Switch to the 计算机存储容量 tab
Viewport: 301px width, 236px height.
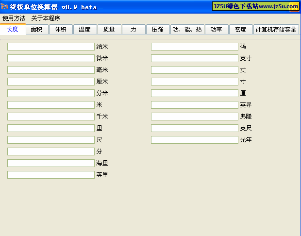tap(276, 30)
